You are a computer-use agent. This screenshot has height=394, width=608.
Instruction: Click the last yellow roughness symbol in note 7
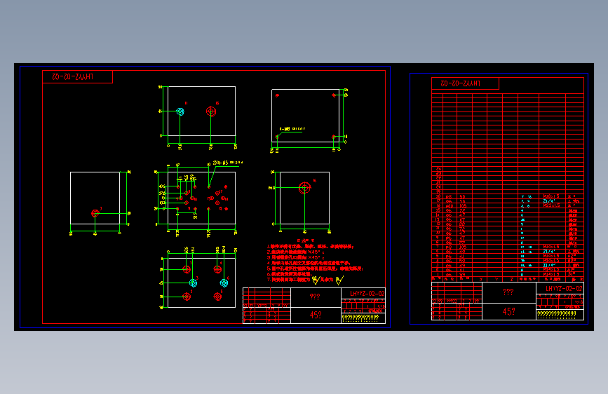point(339,279)
